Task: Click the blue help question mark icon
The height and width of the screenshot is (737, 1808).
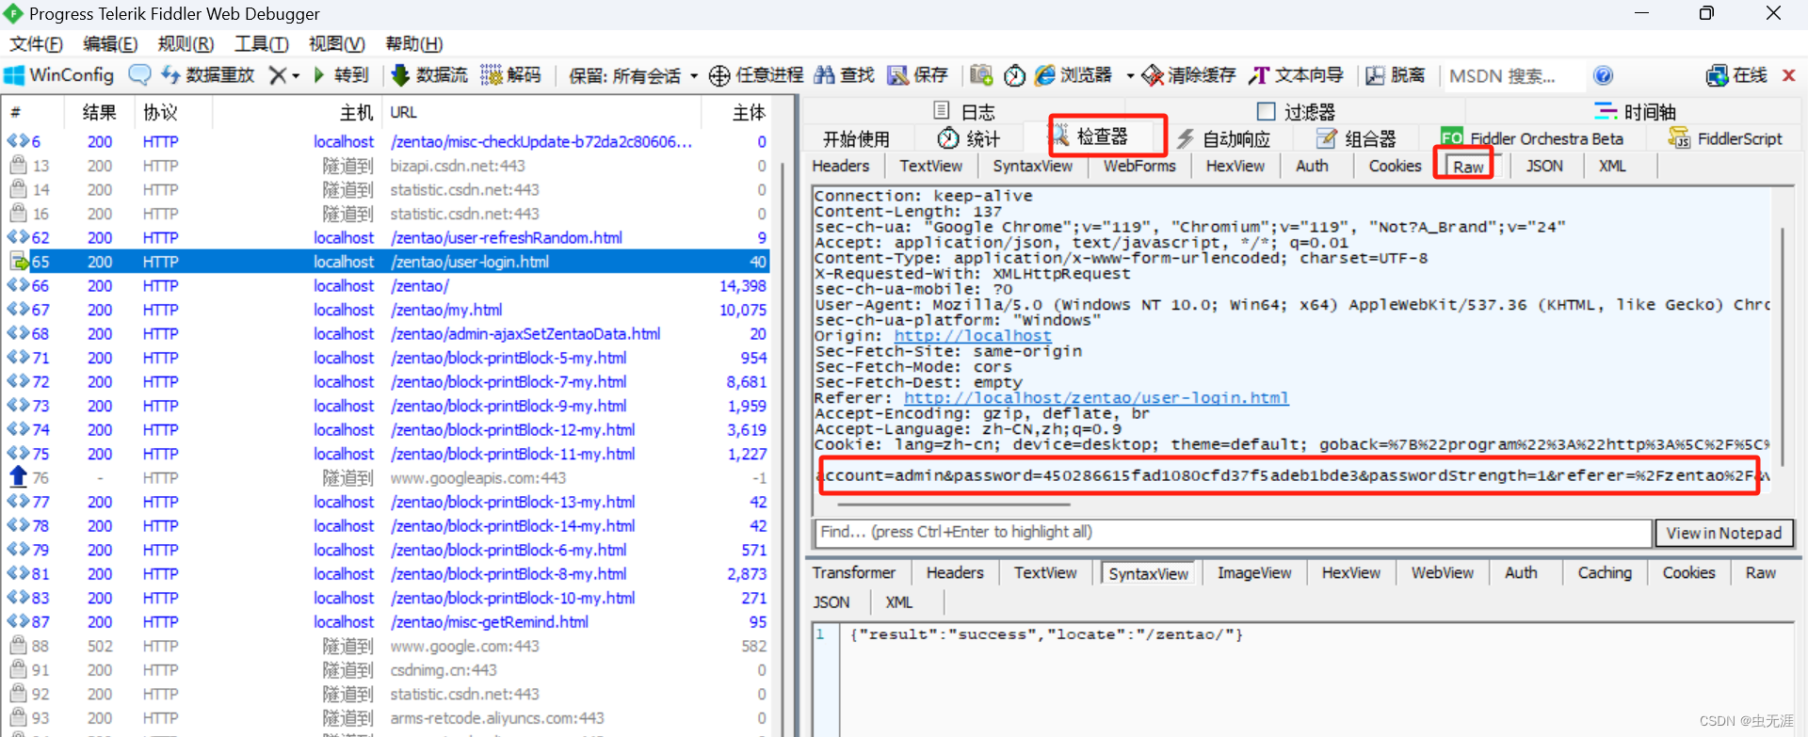Action: (x=1603, y=75)
